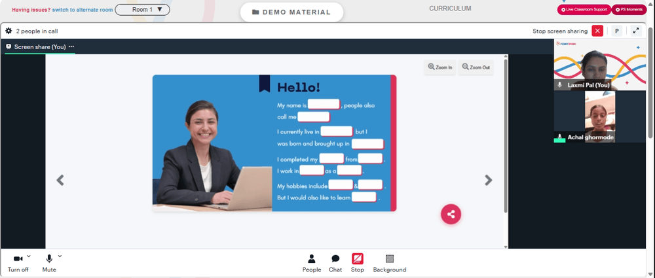The height and width of the screenshot is (278, 655).
Task: Click the Hello! slide image
Action: [x=274, y=143]
